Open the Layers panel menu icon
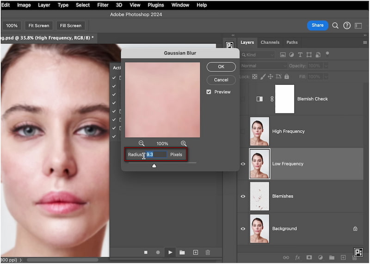This screenshot has height=264, width=370. click(364, 43)
